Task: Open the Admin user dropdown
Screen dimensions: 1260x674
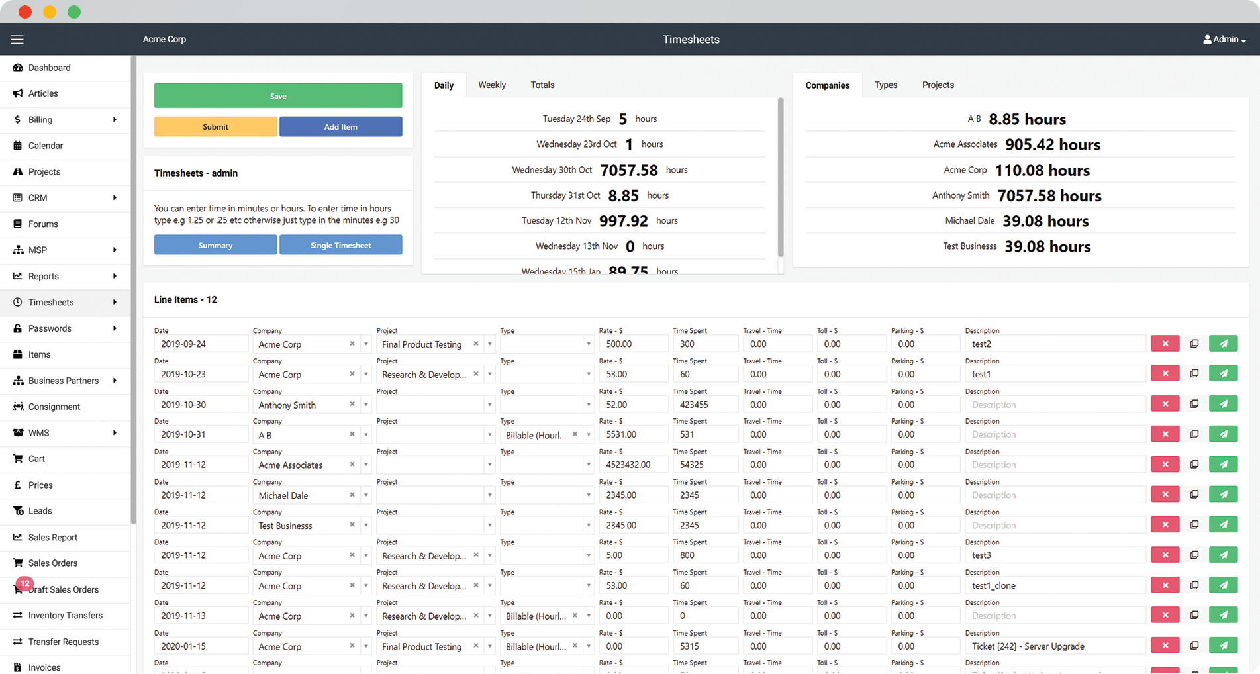Action: 1224,40
